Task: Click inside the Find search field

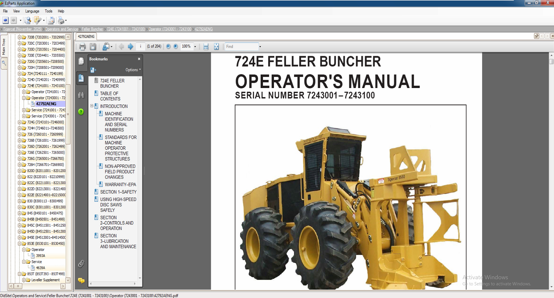Action: pyautogui.click(x=241, y=46)
